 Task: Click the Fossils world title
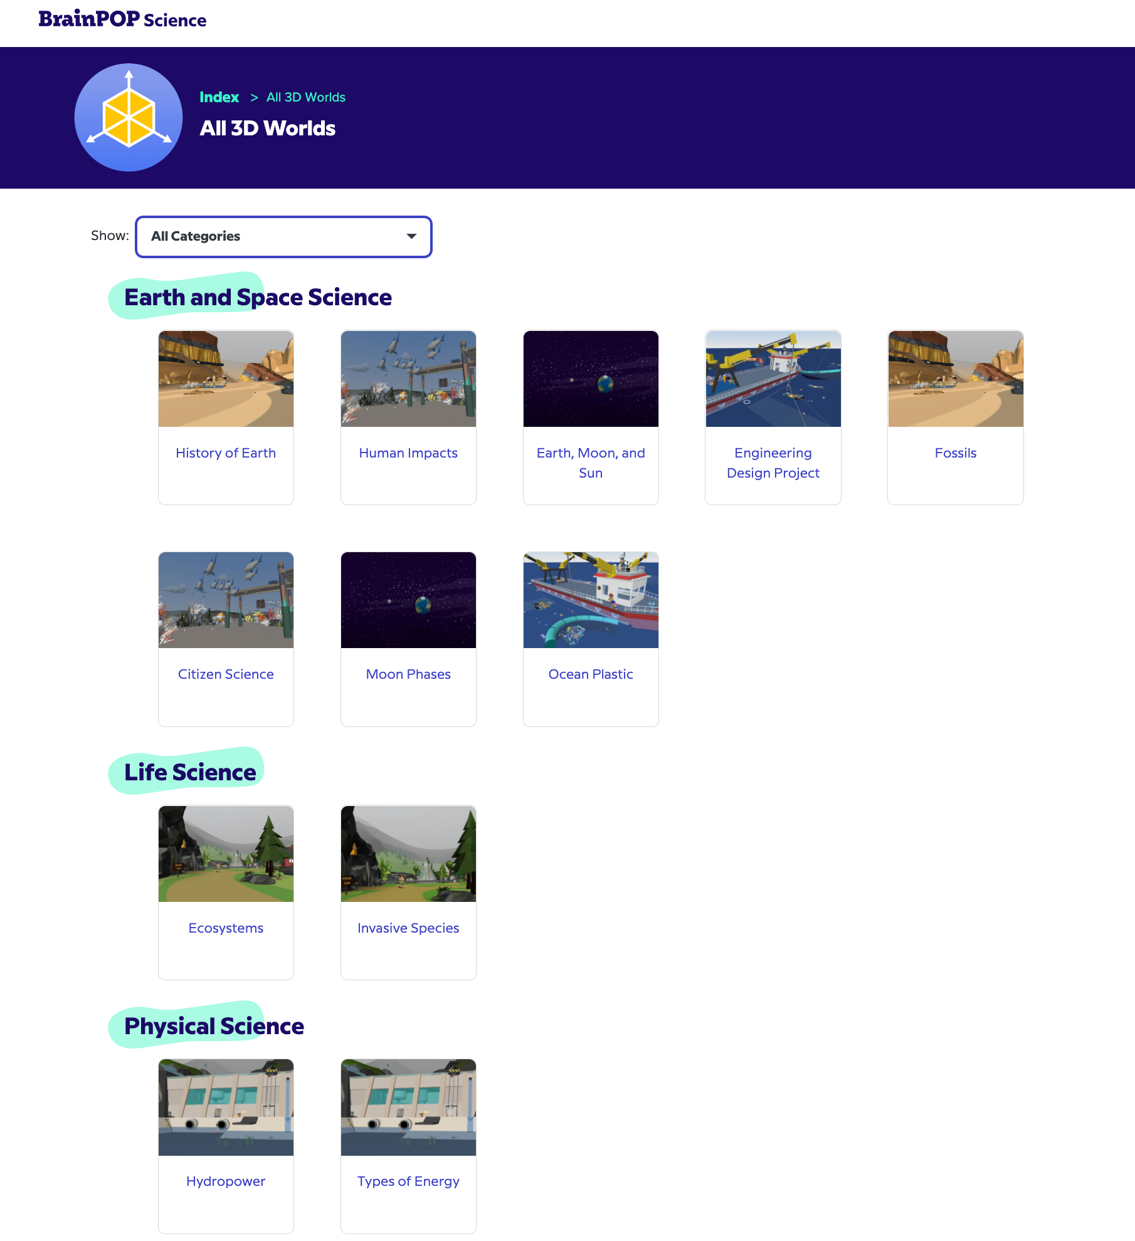point(955,453)
